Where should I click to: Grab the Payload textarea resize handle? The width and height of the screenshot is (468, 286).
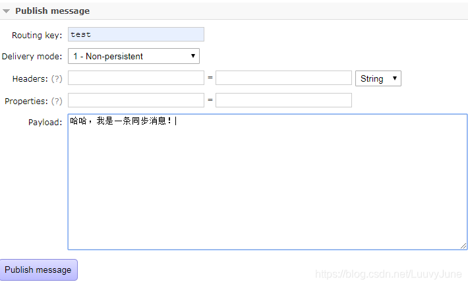463,246
